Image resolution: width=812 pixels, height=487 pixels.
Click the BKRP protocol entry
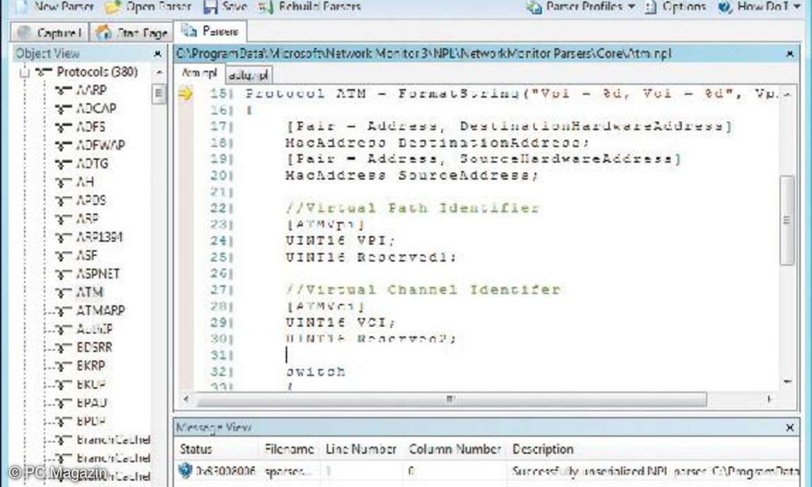[x=91, y=365]
